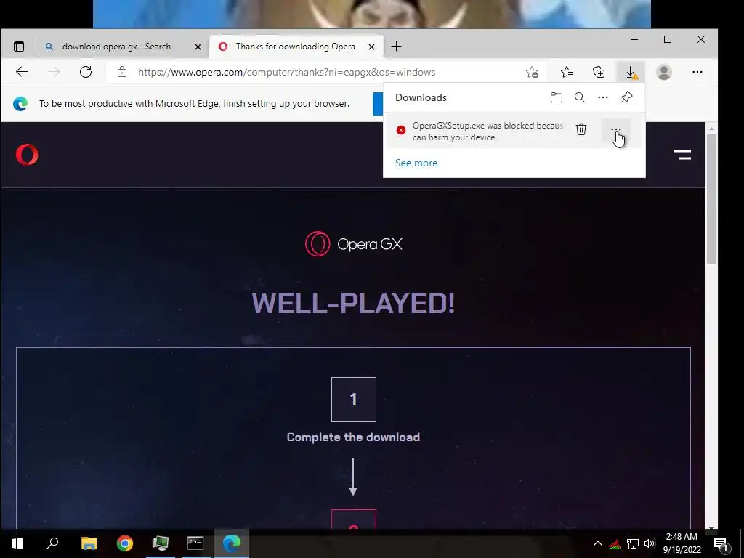Open downloads folder from Downloads panel

(556, 97)
